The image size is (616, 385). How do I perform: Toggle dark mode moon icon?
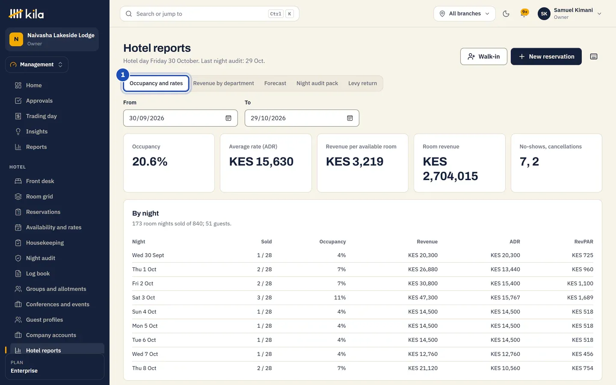click(x=506, y=14)
